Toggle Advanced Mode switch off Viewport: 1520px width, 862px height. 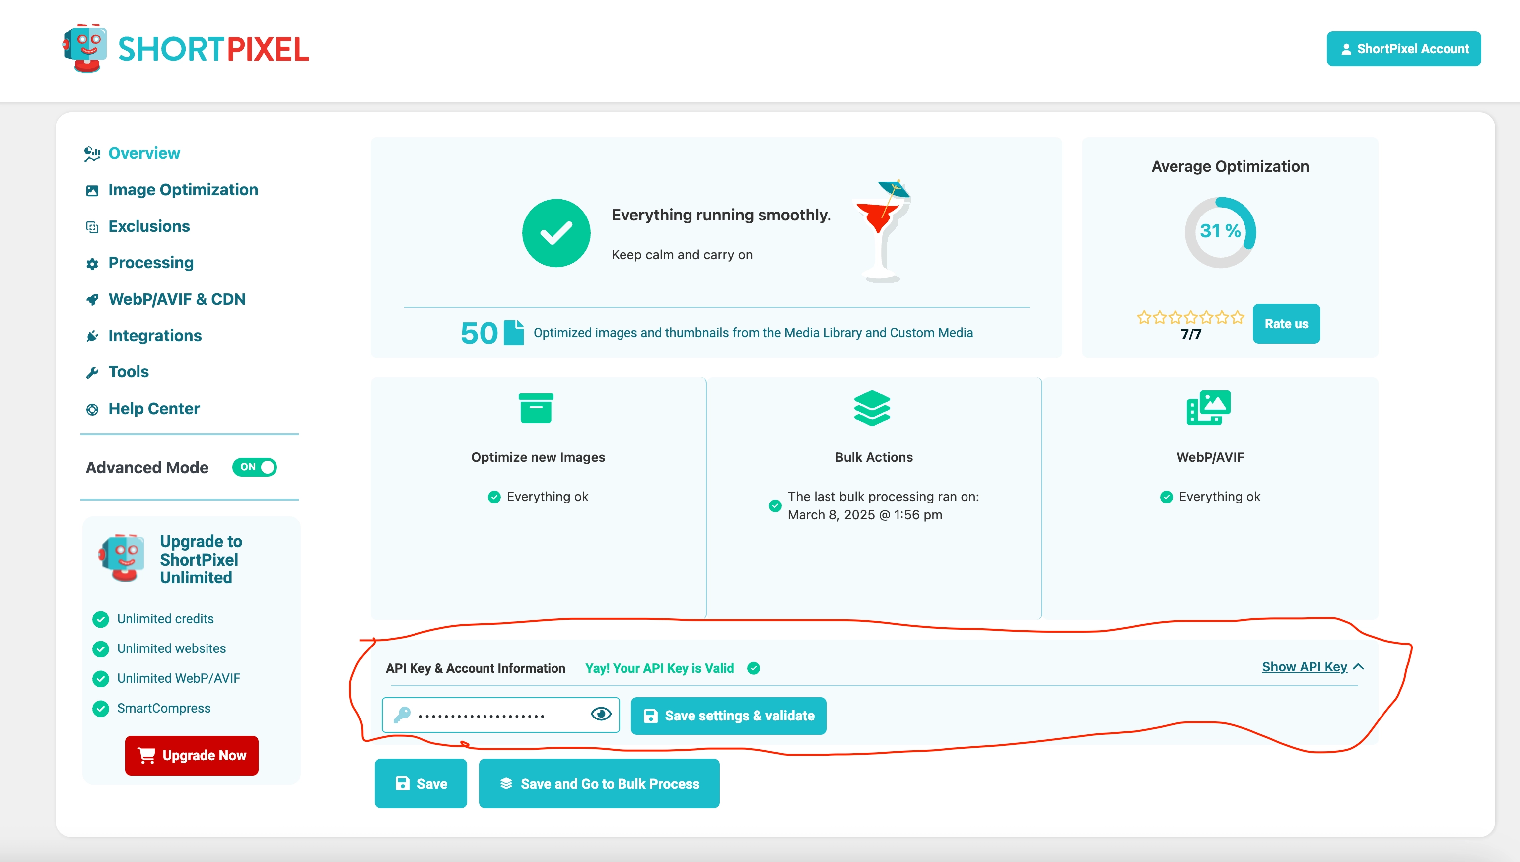pyautogui.click(x=255, y=467)
